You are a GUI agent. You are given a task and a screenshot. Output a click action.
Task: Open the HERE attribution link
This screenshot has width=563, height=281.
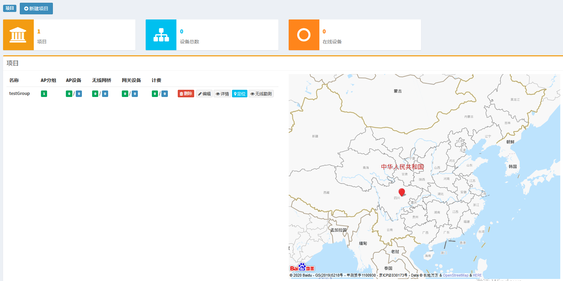coord(477,275)
